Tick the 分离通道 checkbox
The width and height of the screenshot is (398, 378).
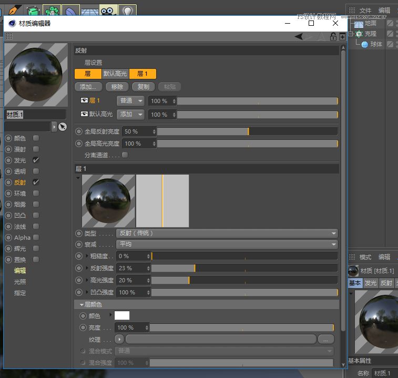pyautogui.click(x=125, y=155)
